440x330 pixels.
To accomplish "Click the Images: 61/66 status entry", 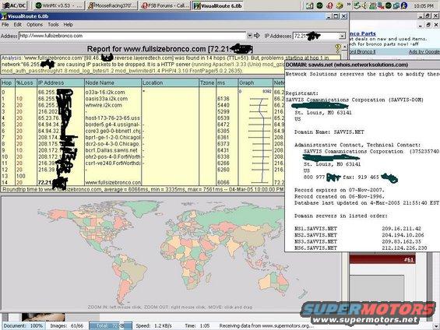I will click(66, 326).
